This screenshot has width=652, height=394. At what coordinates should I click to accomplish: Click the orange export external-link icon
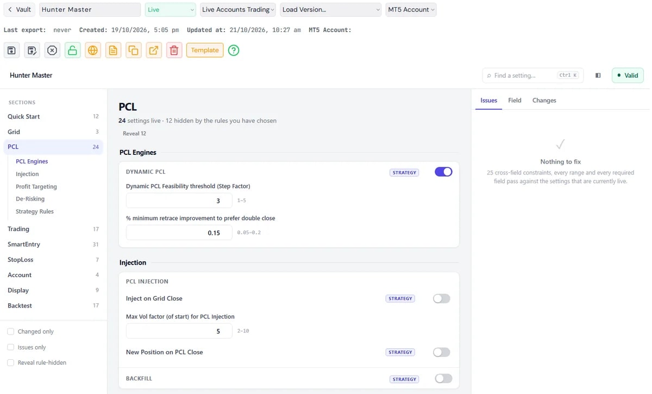coord(154,51)
